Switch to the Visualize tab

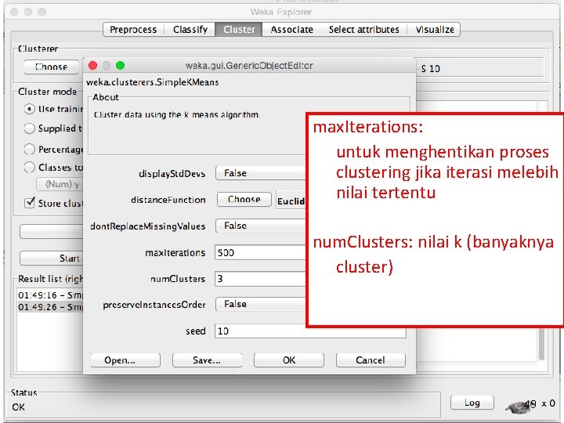coord(435,30)
